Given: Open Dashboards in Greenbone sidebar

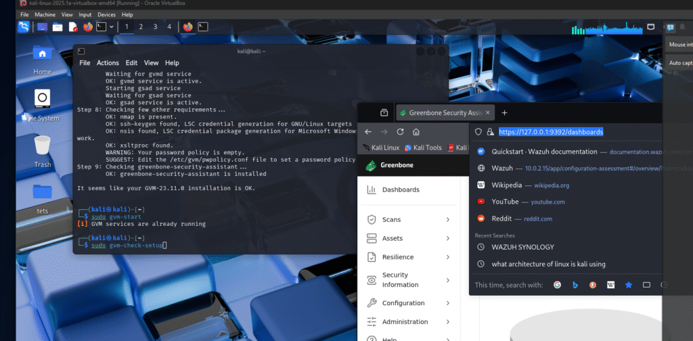Looking at the screenshot, I should 401,190.
